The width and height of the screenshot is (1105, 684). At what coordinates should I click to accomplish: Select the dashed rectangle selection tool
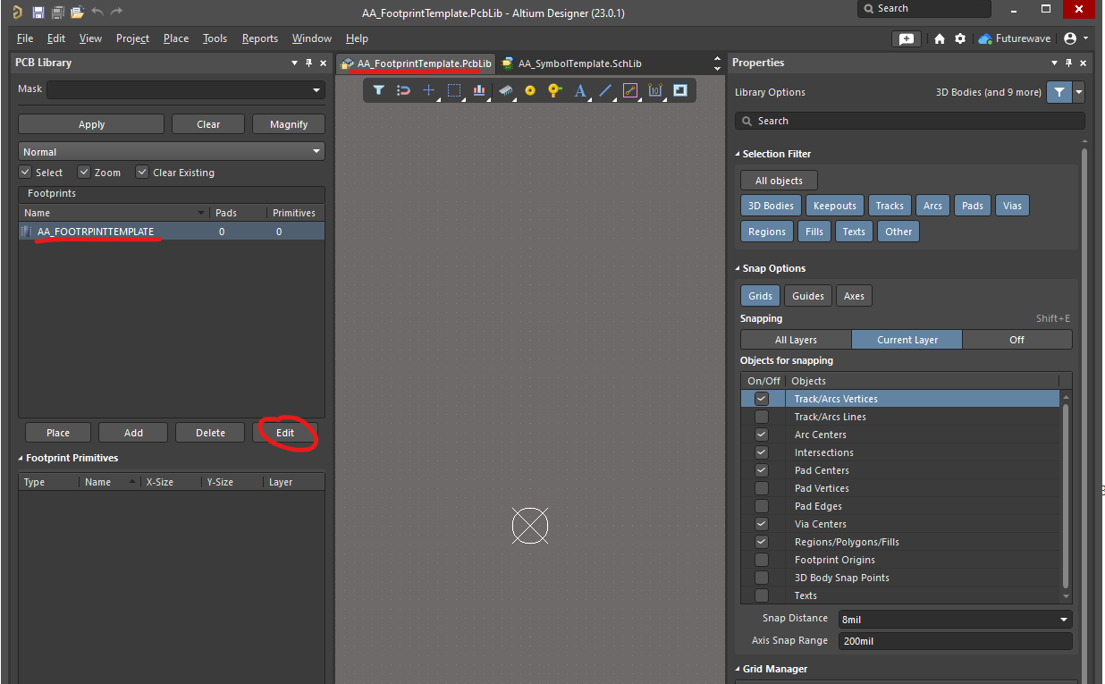(454, 90)
